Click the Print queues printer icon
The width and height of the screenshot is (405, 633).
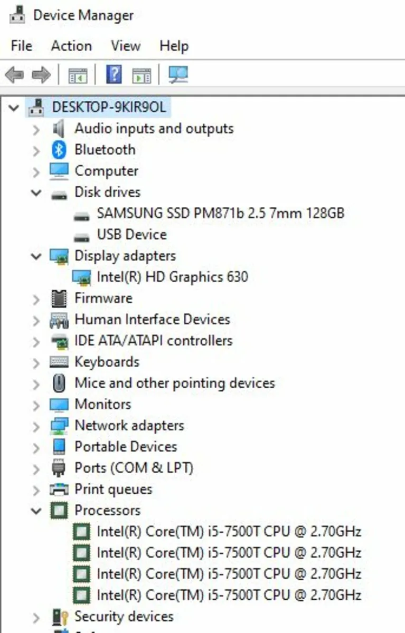[59, 490]
